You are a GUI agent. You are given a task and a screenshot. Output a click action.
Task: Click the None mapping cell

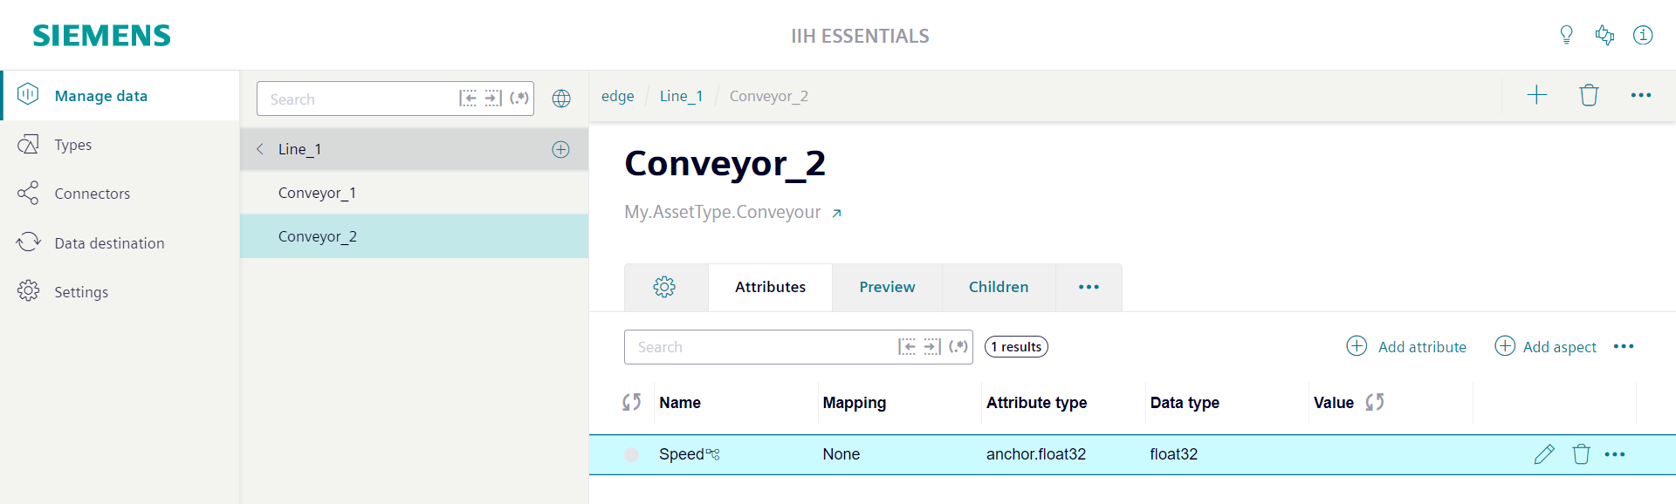click(841, 454)
